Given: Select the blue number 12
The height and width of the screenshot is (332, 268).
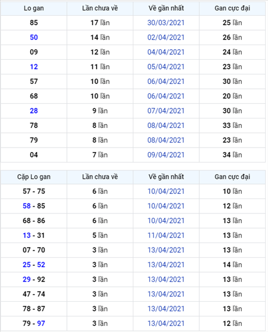Looking at the screenshot, I should tap(34, 67).
